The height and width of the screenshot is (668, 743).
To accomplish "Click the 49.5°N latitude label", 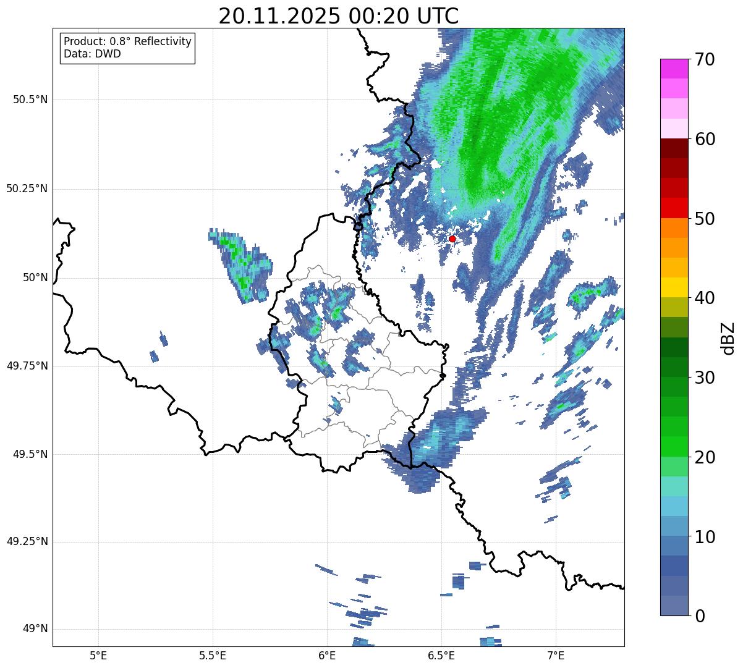I will pos(30,454).
